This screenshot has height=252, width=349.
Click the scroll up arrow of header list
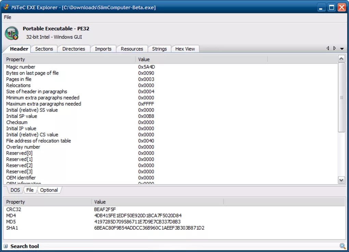(x=341, y=59)
